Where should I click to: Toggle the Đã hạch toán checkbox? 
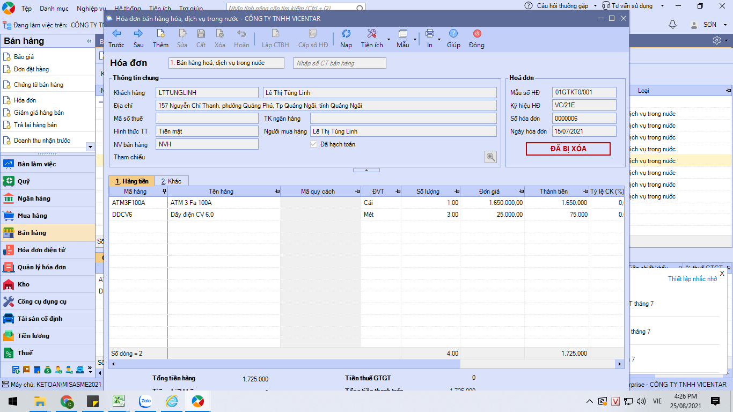(314, 144)
